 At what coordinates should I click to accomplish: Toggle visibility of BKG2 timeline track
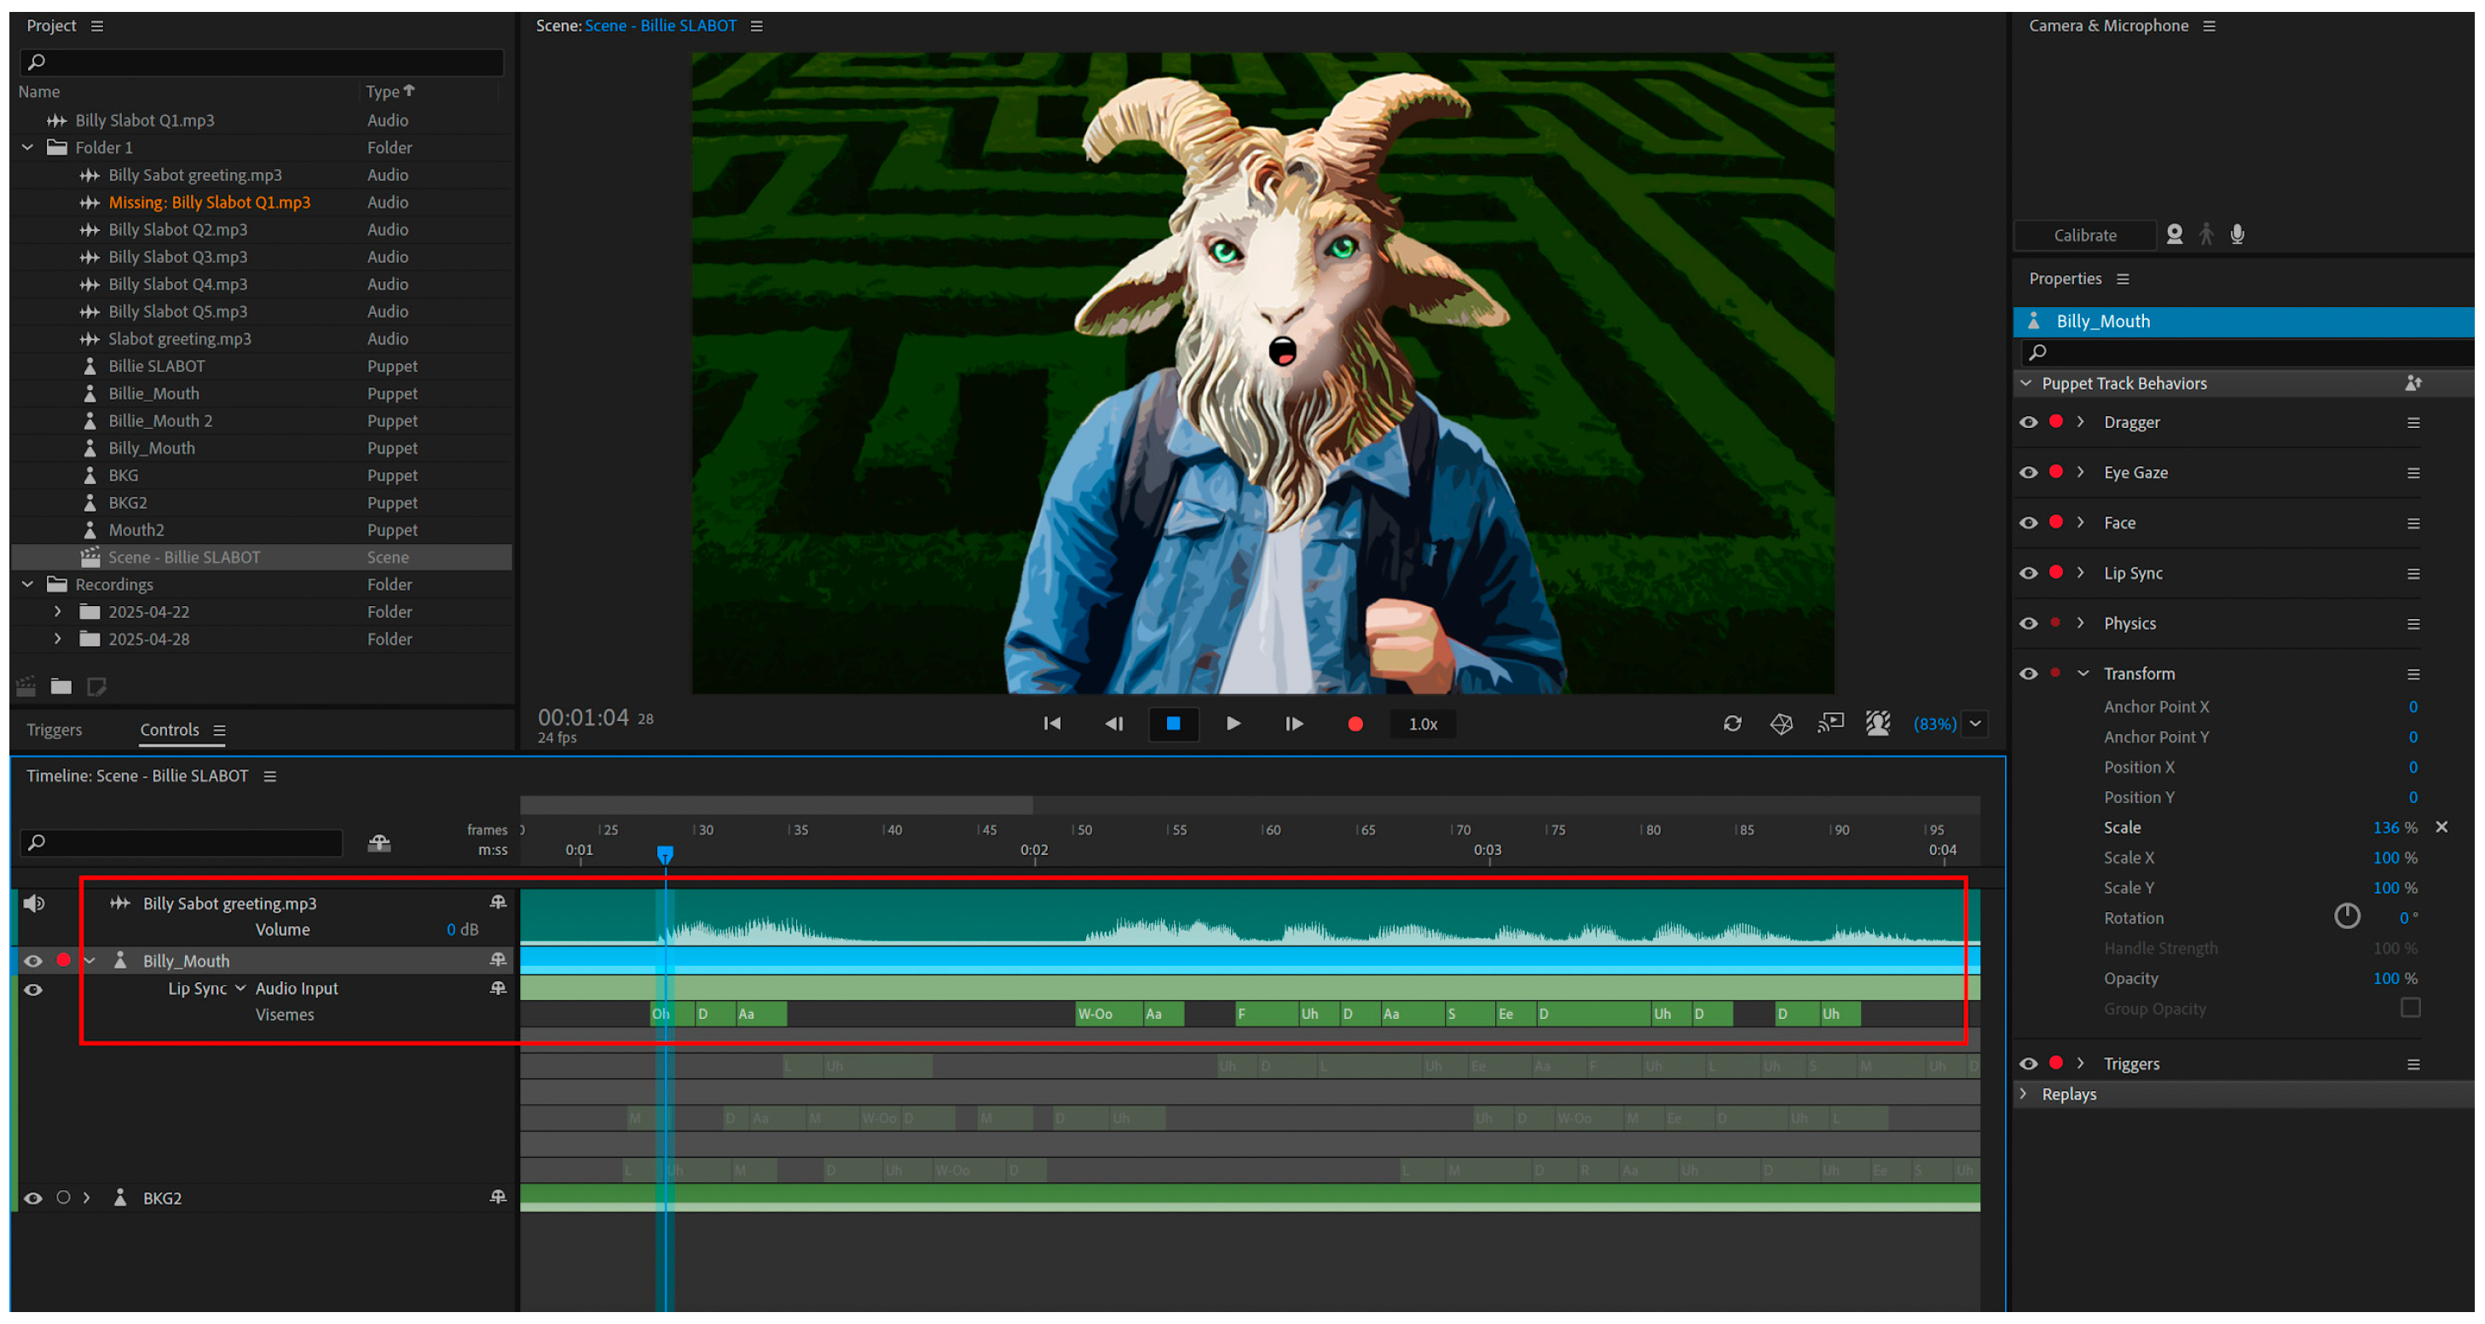point(32,1198)
